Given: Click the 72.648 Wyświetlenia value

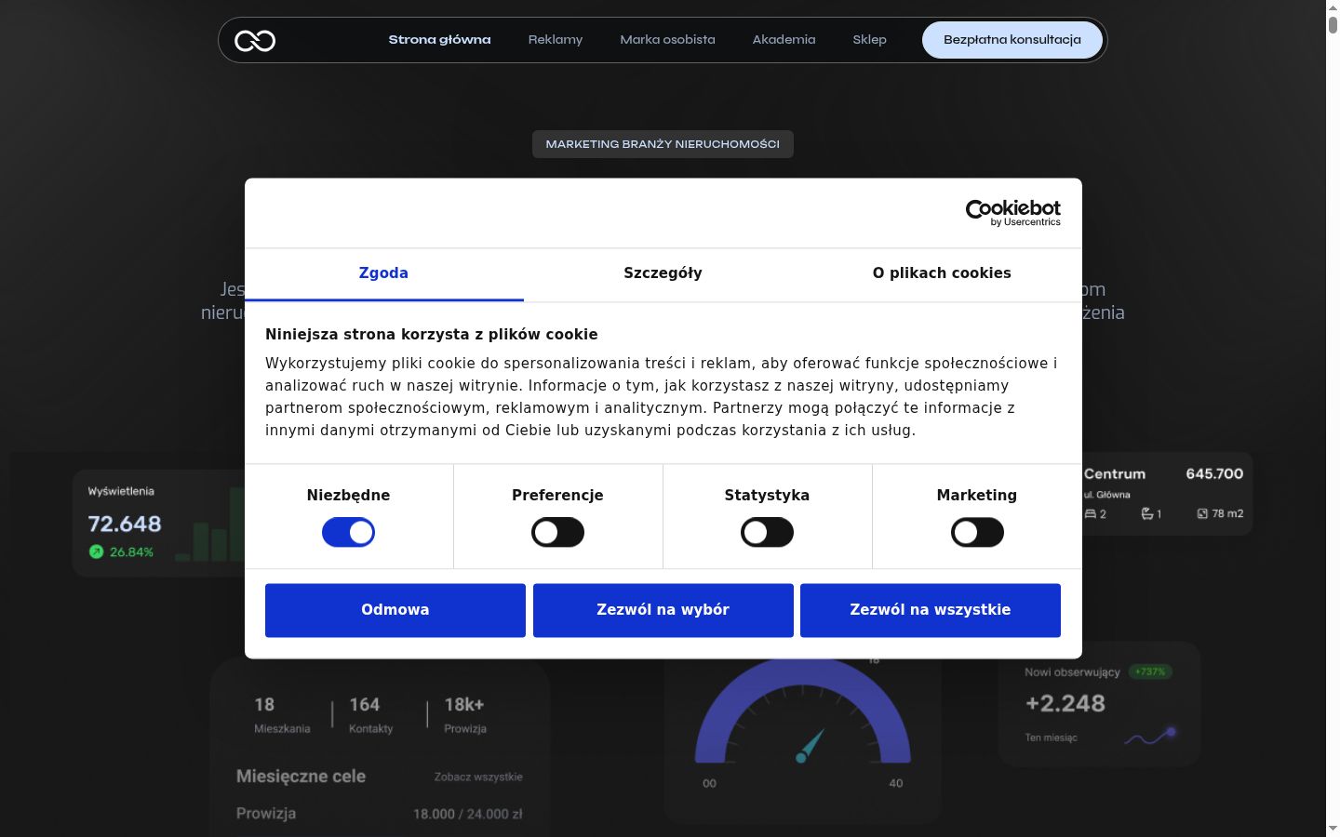Looking at the screenshot, I should click(x=125, y=524).
